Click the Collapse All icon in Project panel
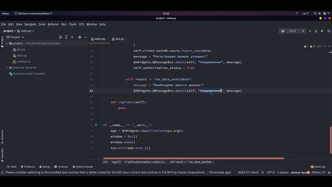 coord(72,37)
